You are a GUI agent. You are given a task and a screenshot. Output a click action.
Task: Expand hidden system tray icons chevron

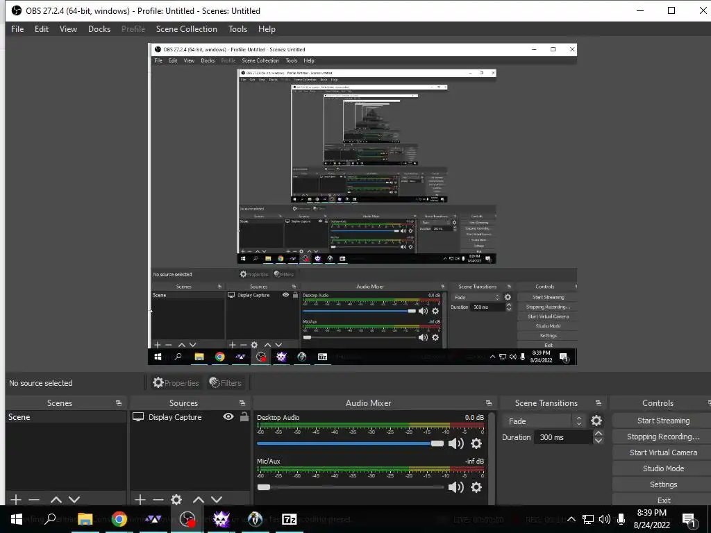point(571,519)
